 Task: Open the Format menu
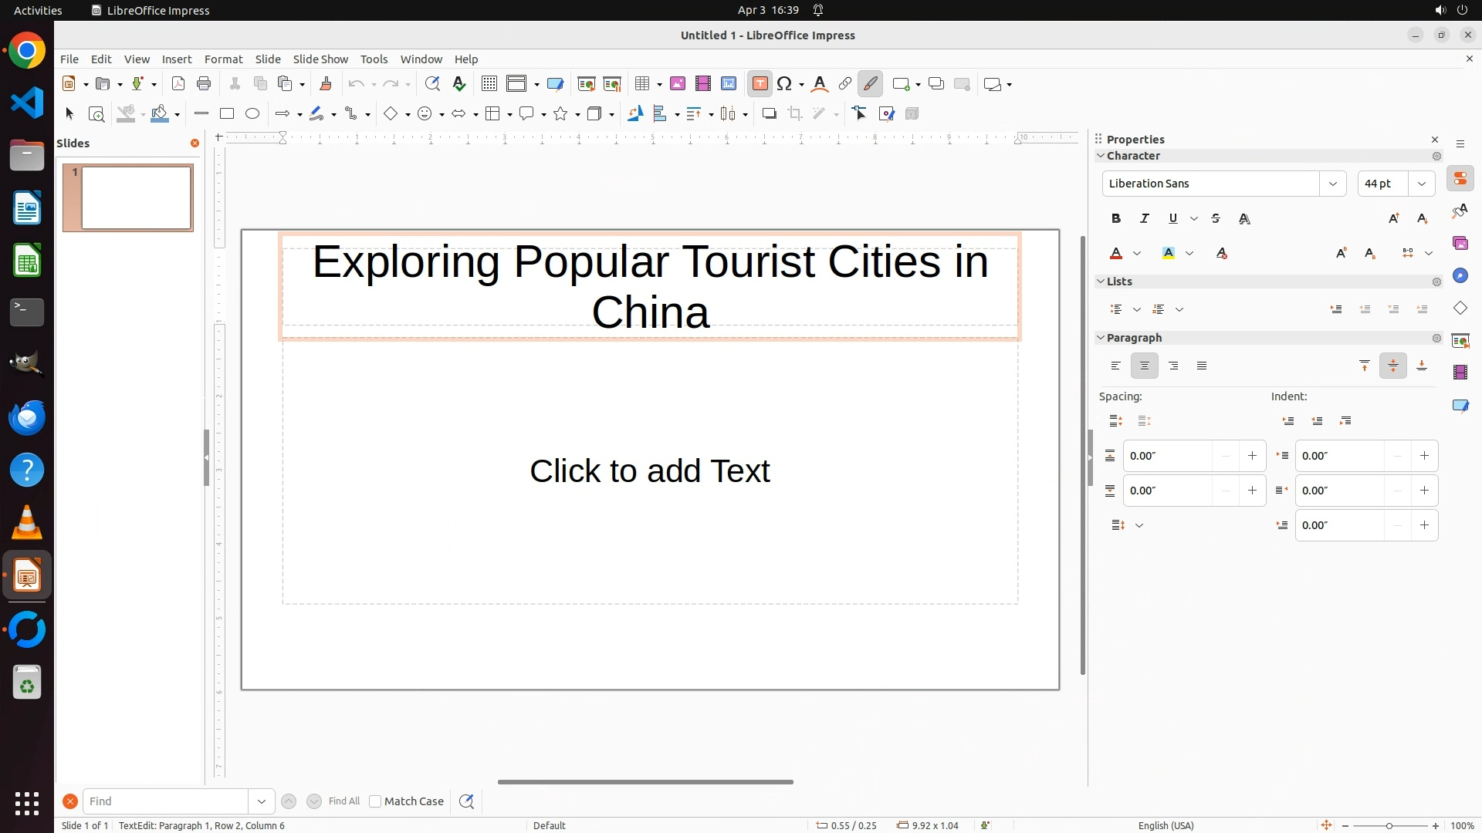click(x=223, y=59)
